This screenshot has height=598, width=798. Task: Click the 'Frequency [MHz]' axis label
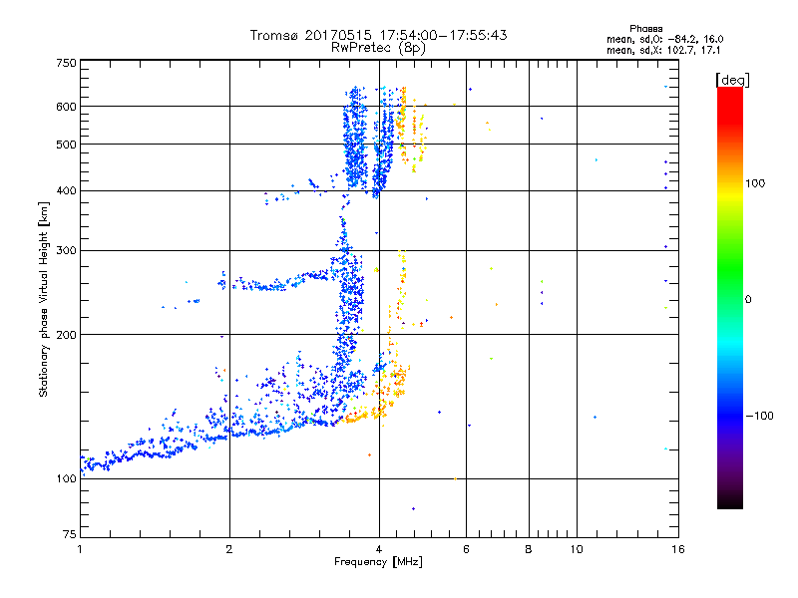coord(378,562)
